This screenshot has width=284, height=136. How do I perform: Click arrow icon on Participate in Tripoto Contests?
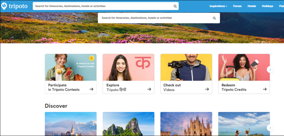(x=91, y=89)
